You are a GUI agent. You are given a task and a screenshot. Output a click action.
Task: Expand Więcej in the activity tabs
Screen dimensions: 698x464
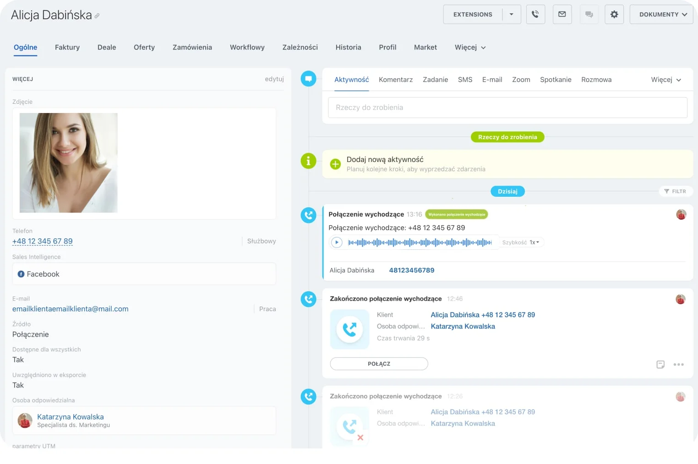pos(666,80)
